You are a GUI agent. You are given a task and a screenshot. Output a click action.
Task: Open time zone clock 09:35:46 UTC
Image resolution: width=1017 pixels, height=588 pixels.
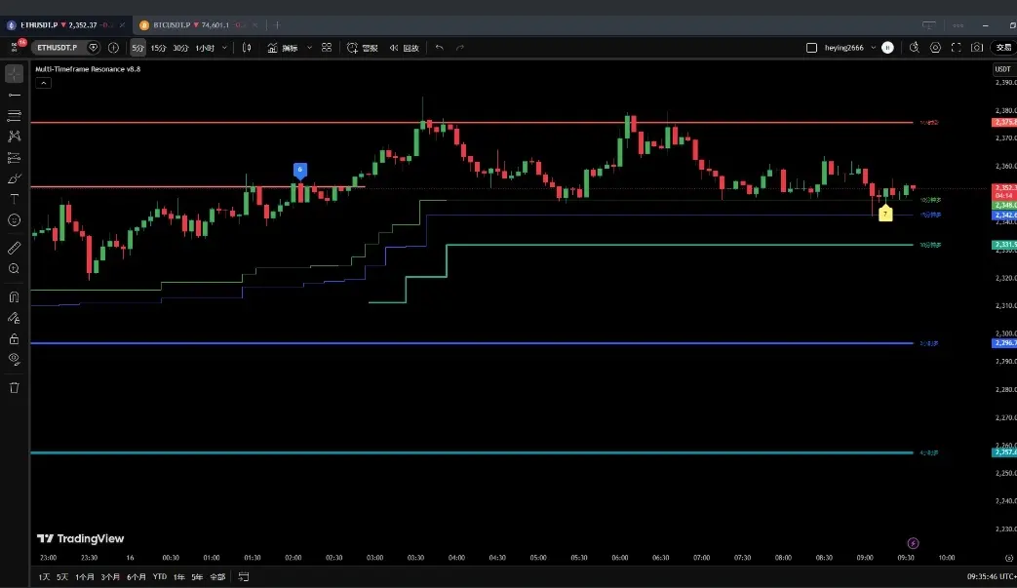[991, 576]
